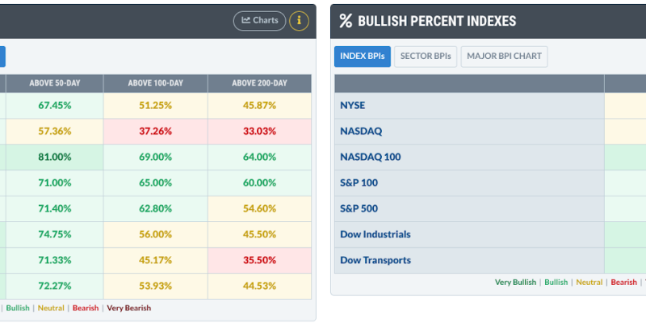Click the red 33.03% above 200-day cell

point(259,132)
